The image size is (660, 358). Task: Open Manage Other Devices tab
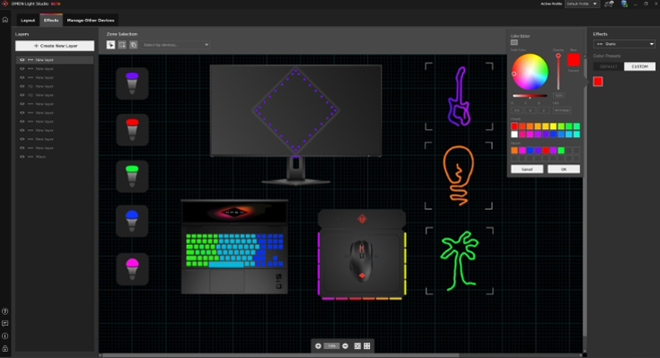(91, 21)
